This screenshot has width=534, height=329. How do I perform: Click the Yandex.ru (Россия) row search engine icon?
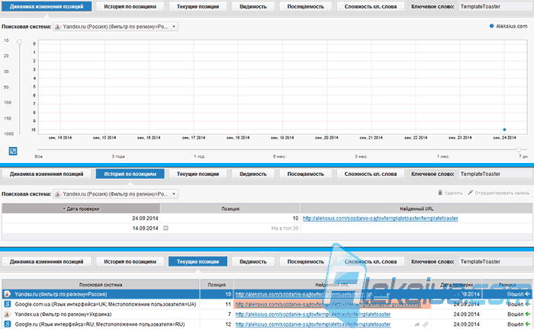(x=7, y=294)
